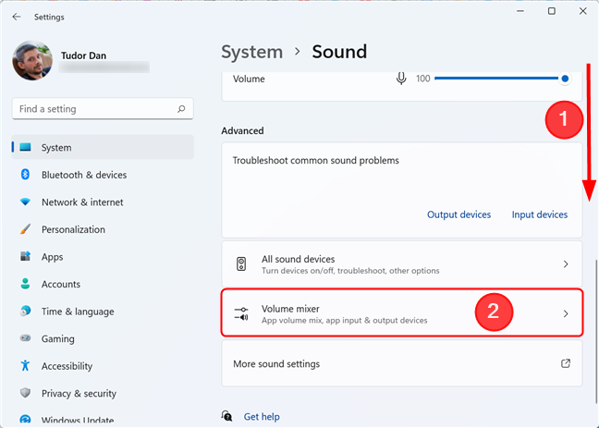Open Time & language settings

[x=103, y=312]
